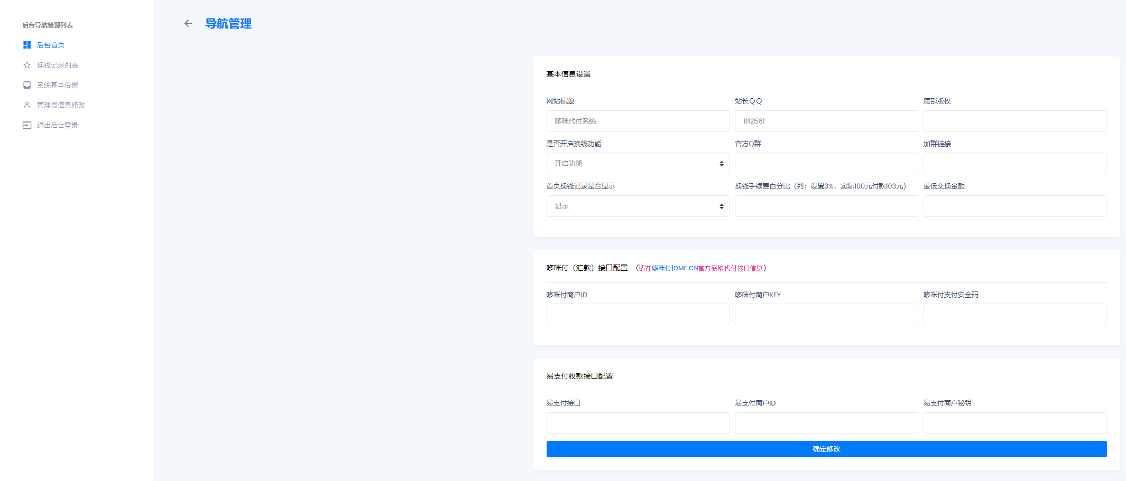Click the 哆咪付商户ID input field
This screenshot has height=481, width=1126.
(x=638, y=315)
